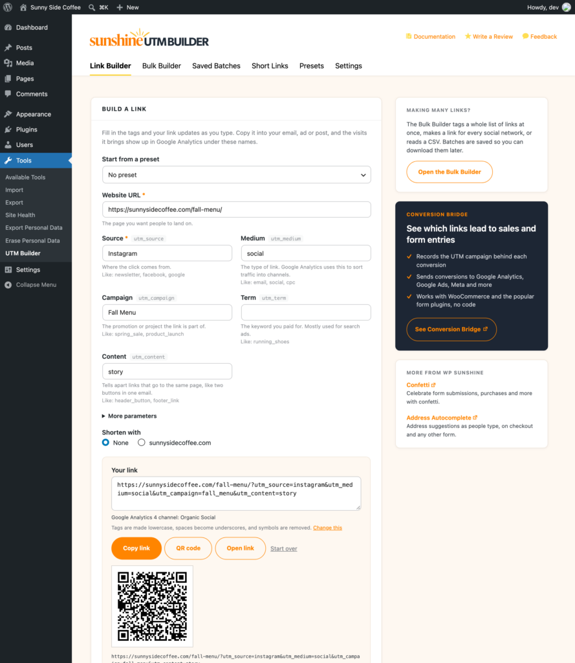Click external-link icon beside Address Autocomplete

coord(475,418)
